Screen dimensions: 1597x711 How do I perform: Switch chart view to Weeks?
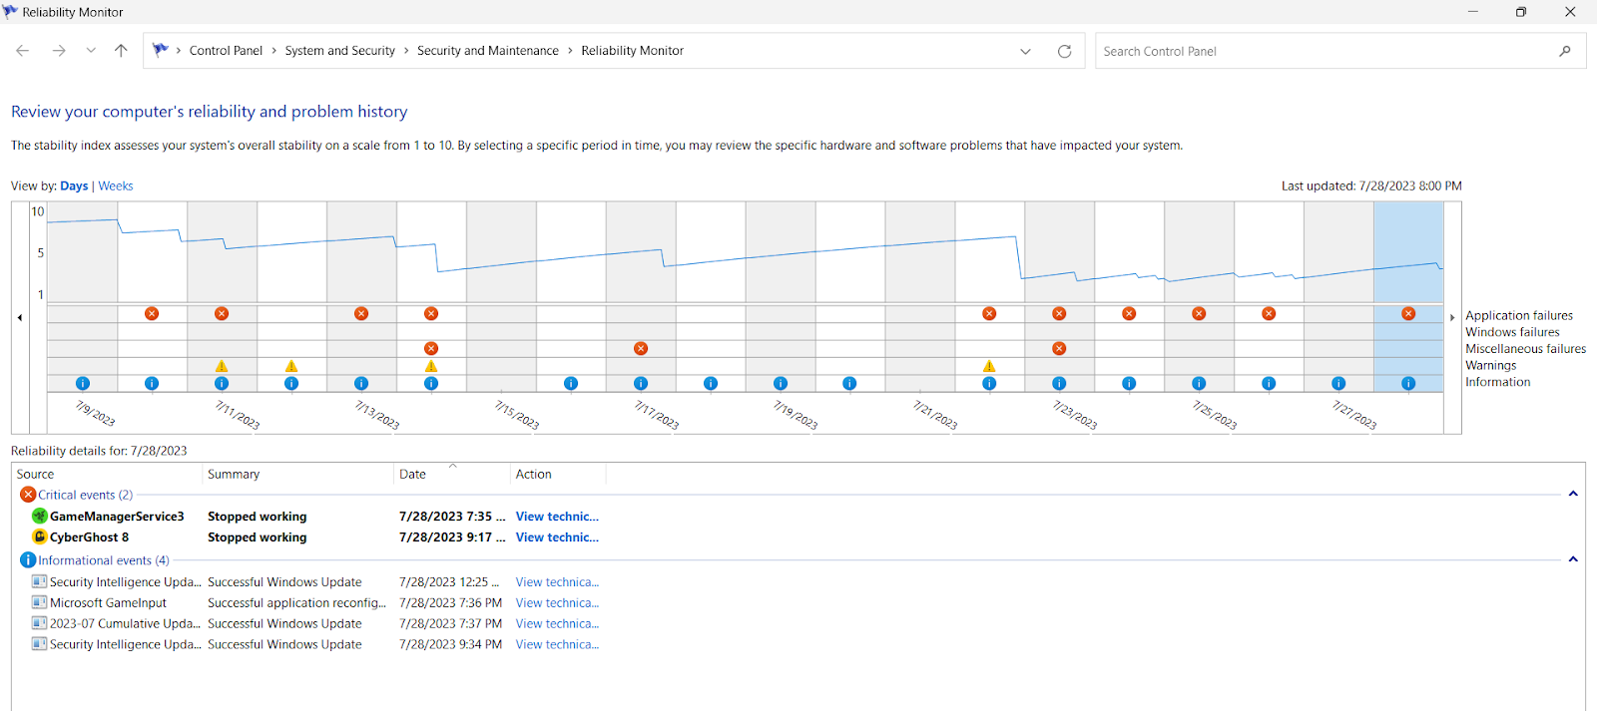pos(116,186)
